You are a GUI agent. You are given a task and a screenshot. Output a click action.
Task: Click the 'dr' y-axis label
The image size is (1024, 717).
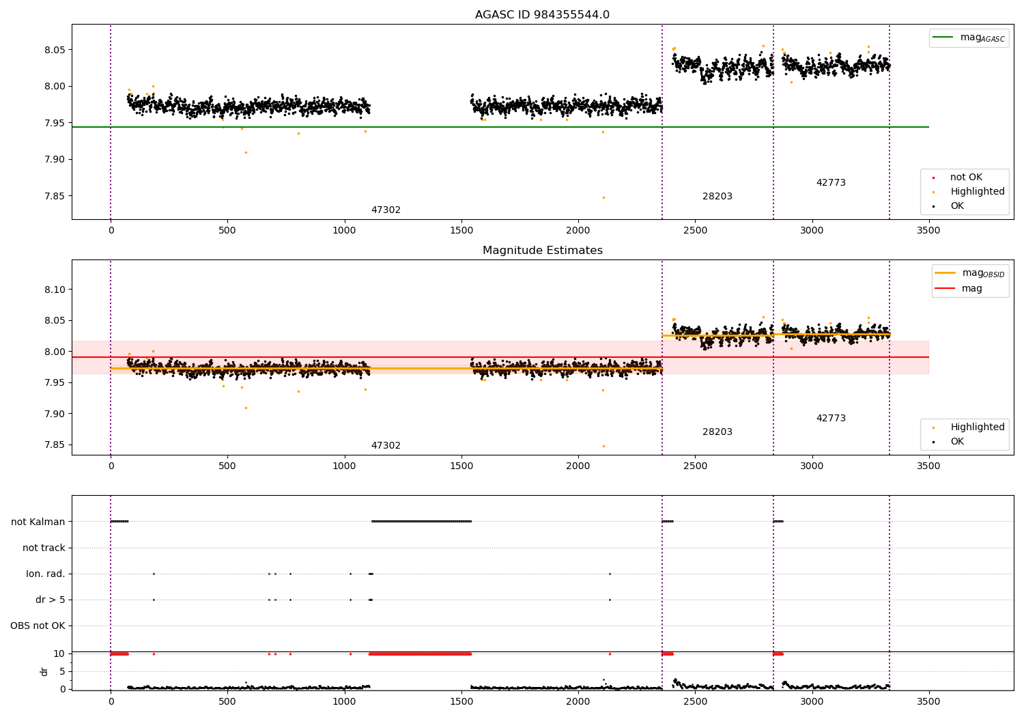(x=44, y=671)
